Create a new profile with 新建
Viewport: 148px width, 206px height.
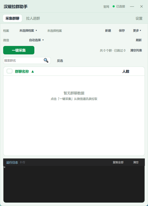tap(108, 31)
